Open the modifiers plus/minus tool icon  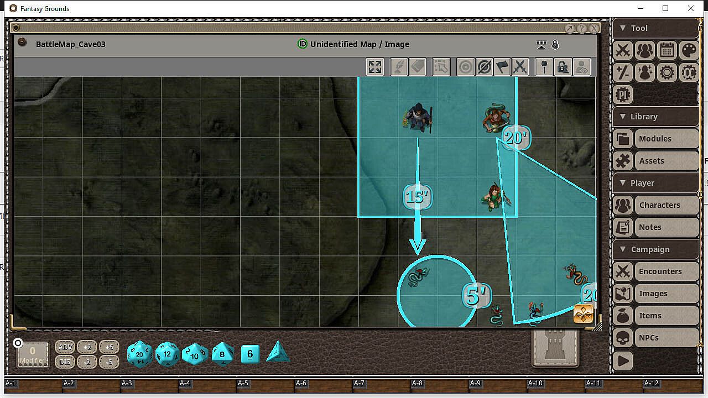(x=623, y=72)
